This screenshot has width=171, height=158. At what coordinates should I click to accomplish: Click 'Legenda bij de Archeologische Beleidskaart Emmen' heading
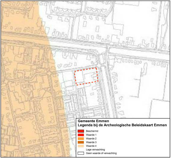coord(122,125)
